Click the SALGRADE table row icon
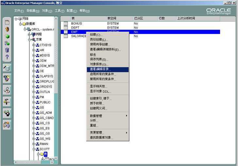 point(66,36)
